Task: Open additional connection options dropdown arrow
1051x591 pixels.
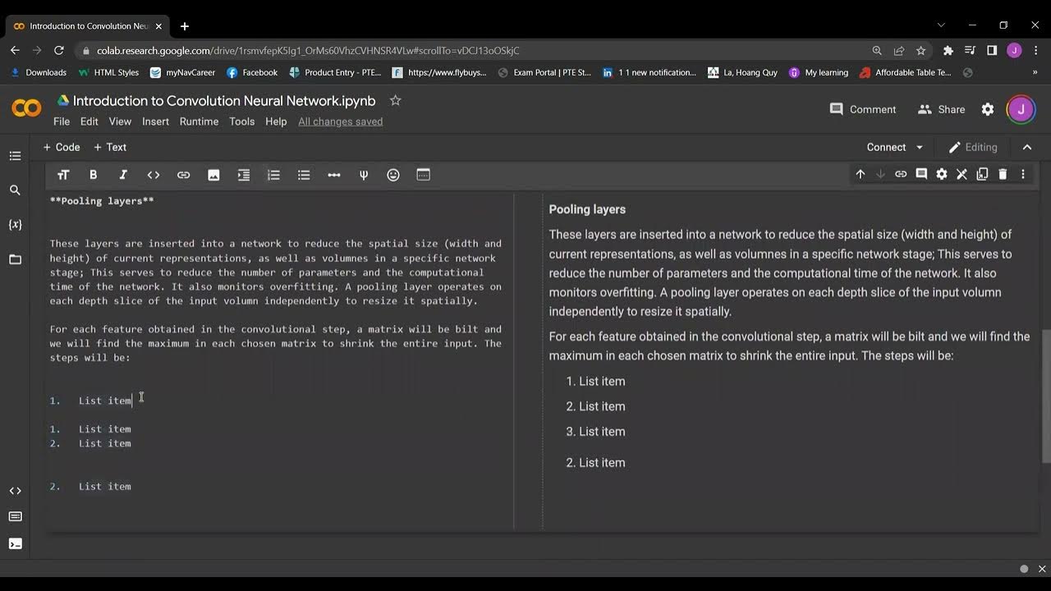Action: coord(920,148)
